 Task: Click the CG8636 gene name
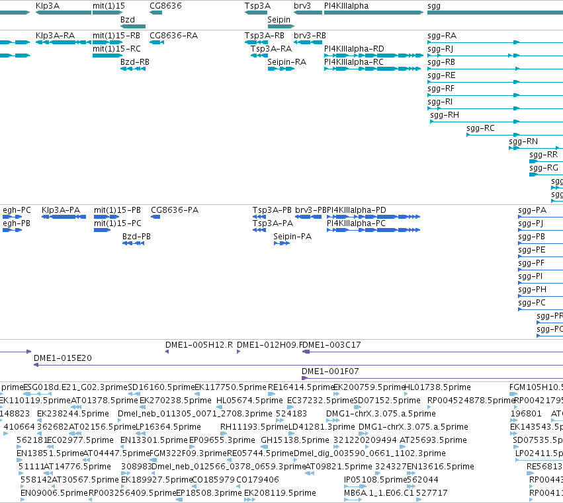[x=165, y=6]
